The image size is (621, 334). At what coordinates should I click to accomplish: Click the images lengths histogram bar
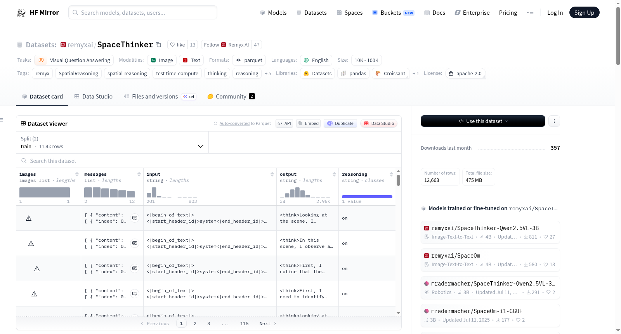point(45,192)
